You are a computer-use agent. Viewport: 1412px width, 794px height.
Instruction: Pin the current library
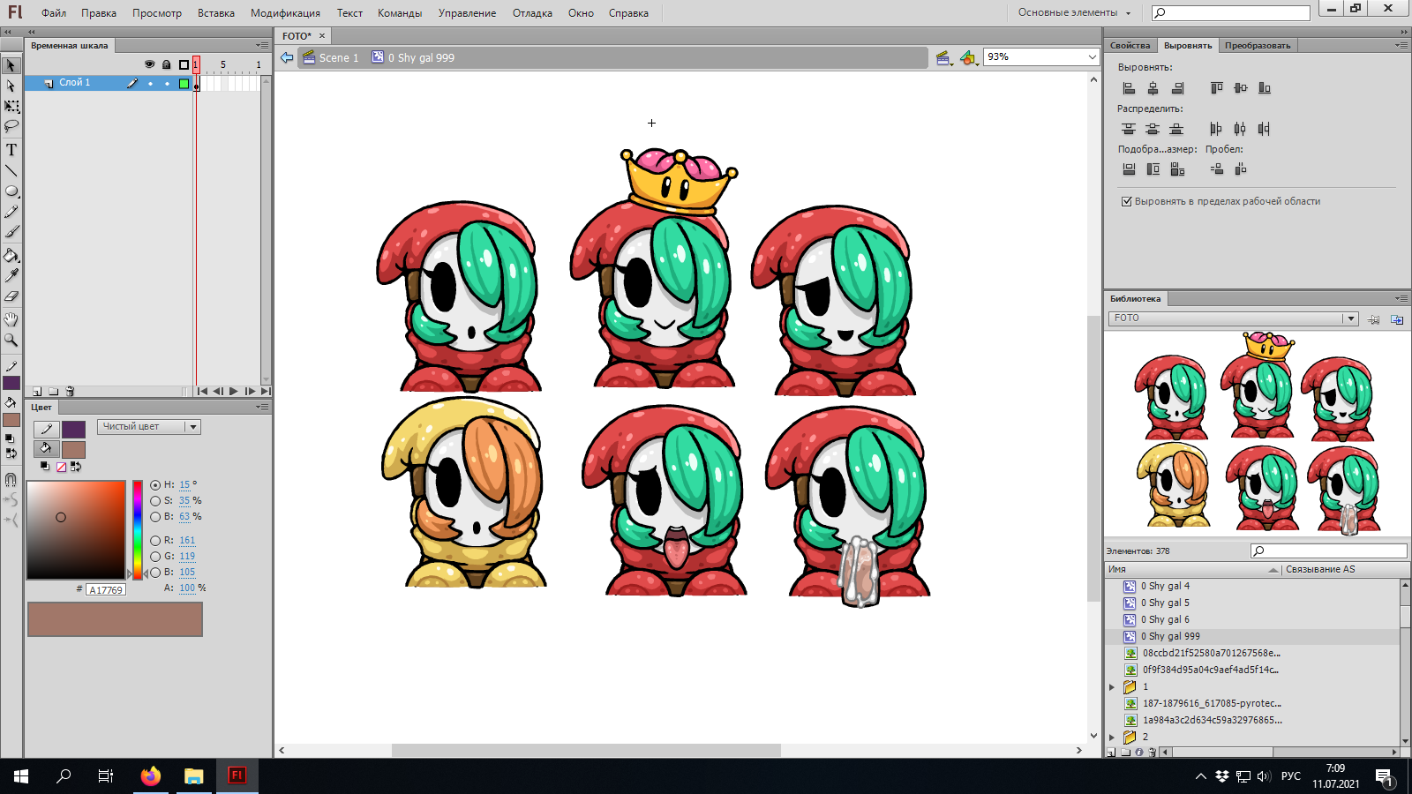[1374, 319]
